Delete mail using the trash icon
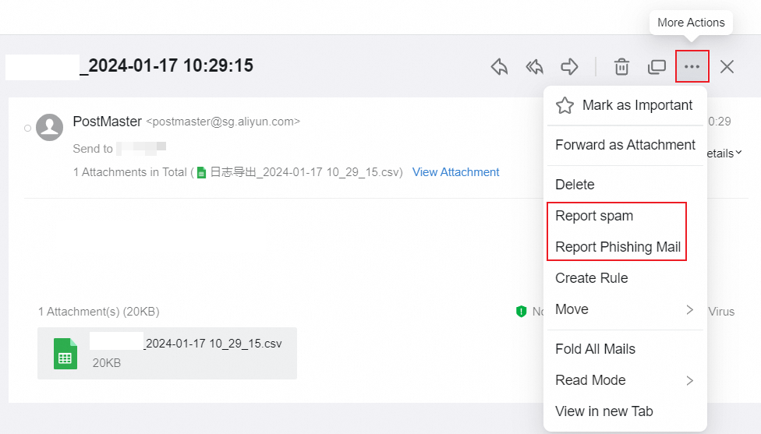 621,66
